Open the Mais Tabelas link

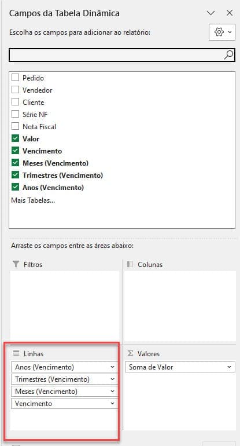pos(33,200)
